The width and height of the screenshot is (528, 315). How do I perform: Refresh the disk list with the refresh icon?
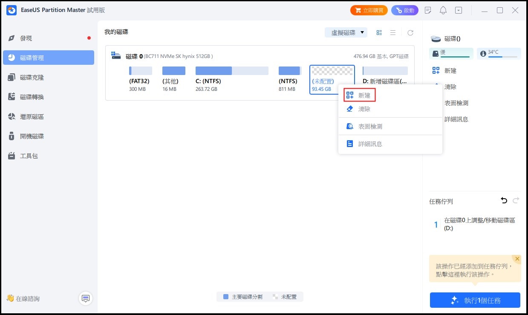[x=410, y=33]
